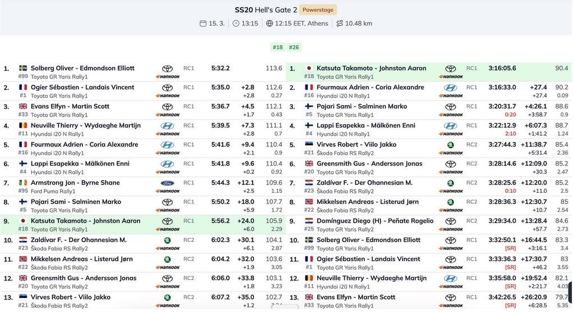
Task: Click 12:15 EET, Athens local time
Action: [x=302, y=24]
